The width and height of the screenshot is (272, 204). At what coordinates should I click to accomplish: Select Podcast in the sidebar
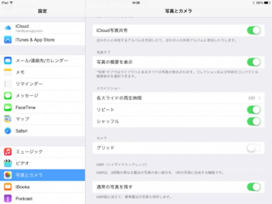point(42,199)
